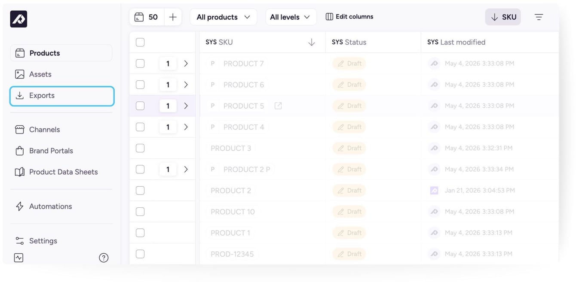Click PRODUCT 5 SKU cell
The width and height of the screenshot is (576, 282).
pos(262,106)
